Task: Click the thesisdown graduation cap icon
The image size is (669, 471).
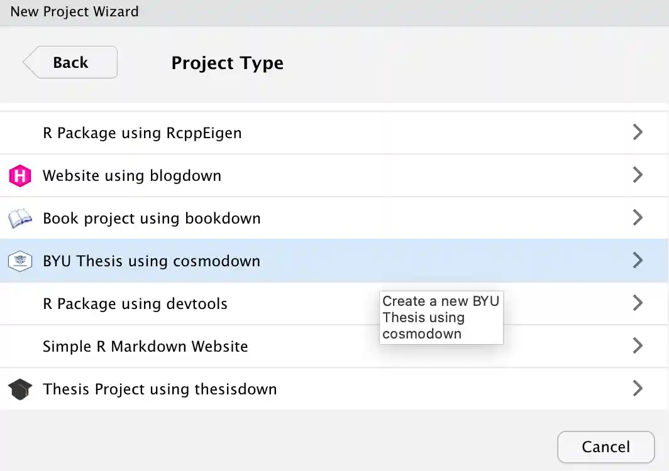Action: [20, 389]
